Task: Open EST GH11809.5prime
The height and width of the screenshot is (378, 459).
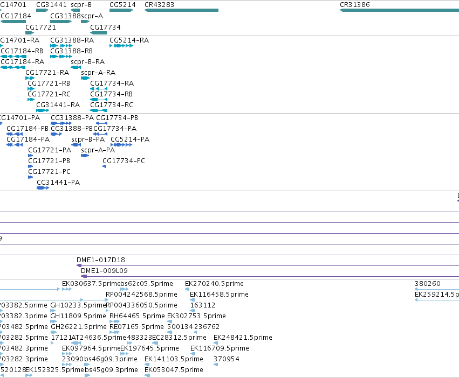Action: [x=78, y=316]
